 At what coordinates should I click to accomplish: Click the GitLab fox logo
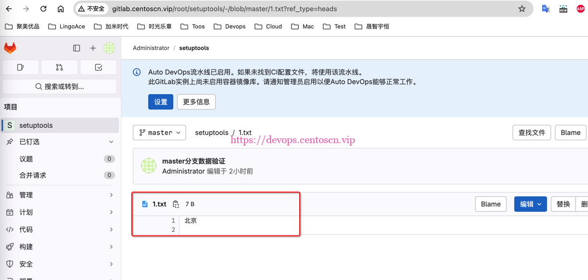pos(10,48)
